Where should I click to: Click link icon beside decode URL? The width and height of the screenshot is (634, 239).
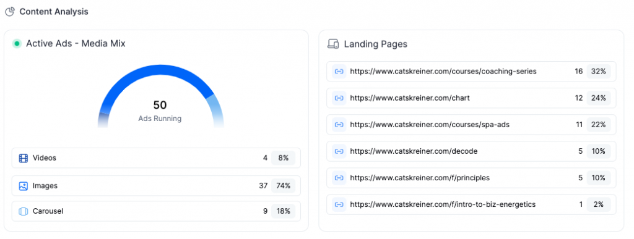(339, 151)
